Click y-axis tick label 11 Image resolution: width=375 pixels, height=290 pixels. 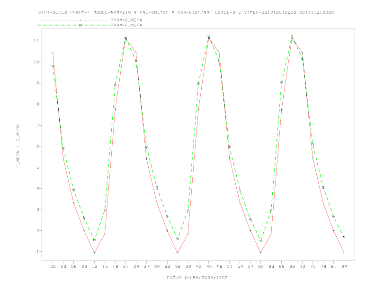(36, 41)
